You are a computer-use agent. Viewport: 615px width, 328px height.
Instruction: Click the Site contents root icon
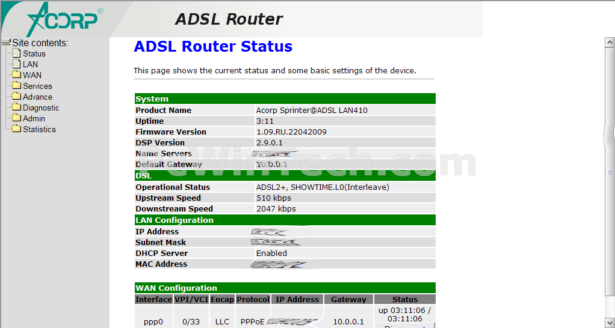6,42
